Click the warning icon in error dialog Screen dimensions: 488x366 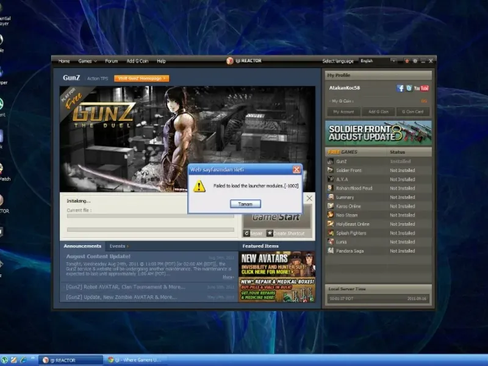click(x=199, y=186)
